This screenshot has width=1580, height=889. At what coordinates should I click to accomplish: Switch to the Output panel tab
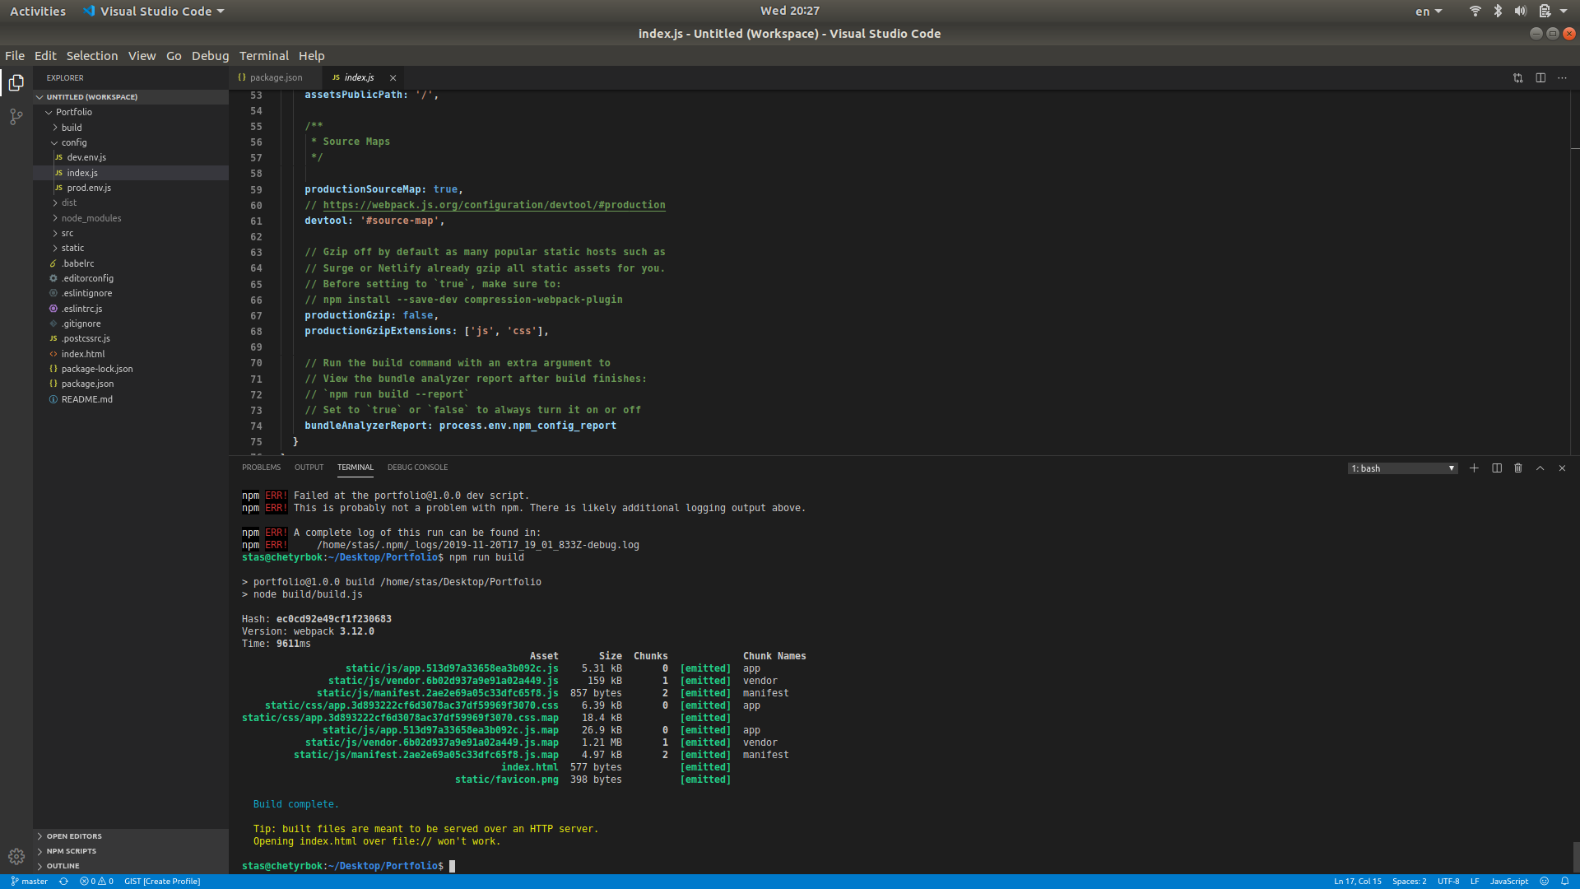tap(309, 468)
